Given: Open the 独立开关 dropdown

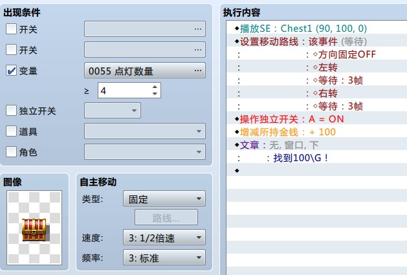Looking at the screenshot, I should (113, 111).
